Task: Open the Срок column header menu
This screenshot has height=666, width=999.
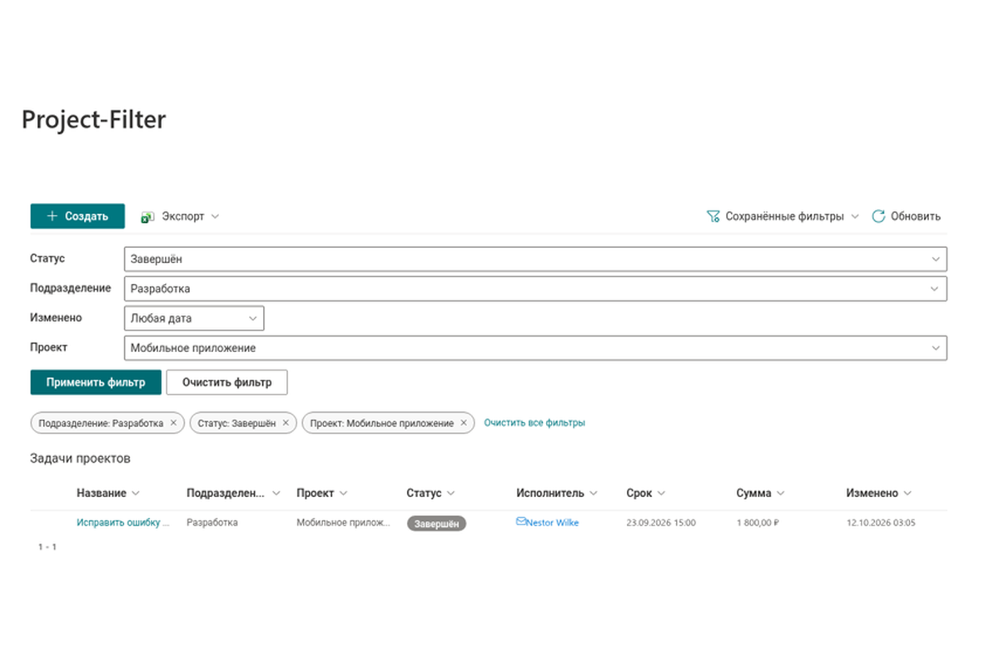Action: pos(646,493)
